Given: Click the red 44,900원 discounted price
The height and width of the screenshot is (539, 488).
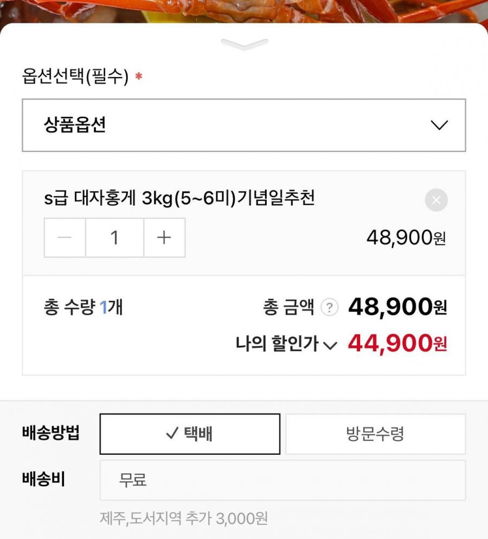Looking at the screenshot, I should coord(397,344).
